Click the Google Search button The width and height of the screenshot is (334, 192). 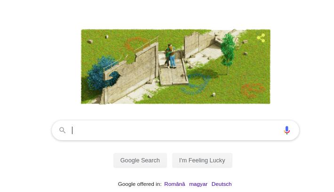tap(140, 160)
